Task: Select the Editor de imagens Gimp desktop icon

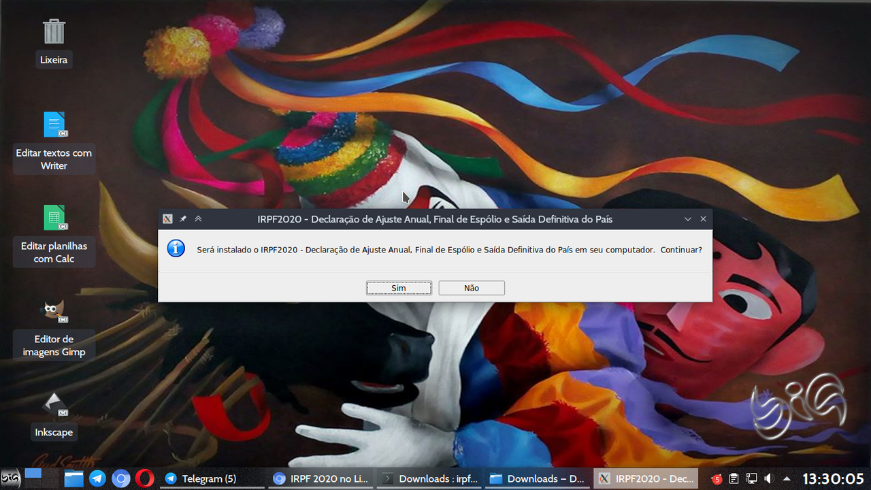Action: tap(54, 328)
